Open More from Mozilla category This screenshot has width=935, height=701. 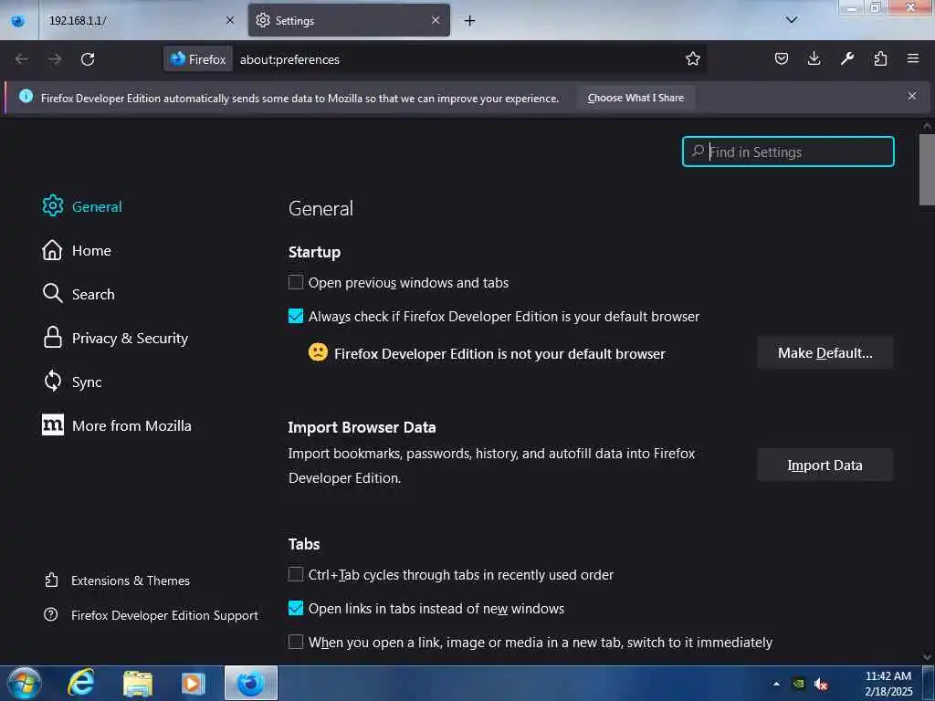[x=117, y=425]
